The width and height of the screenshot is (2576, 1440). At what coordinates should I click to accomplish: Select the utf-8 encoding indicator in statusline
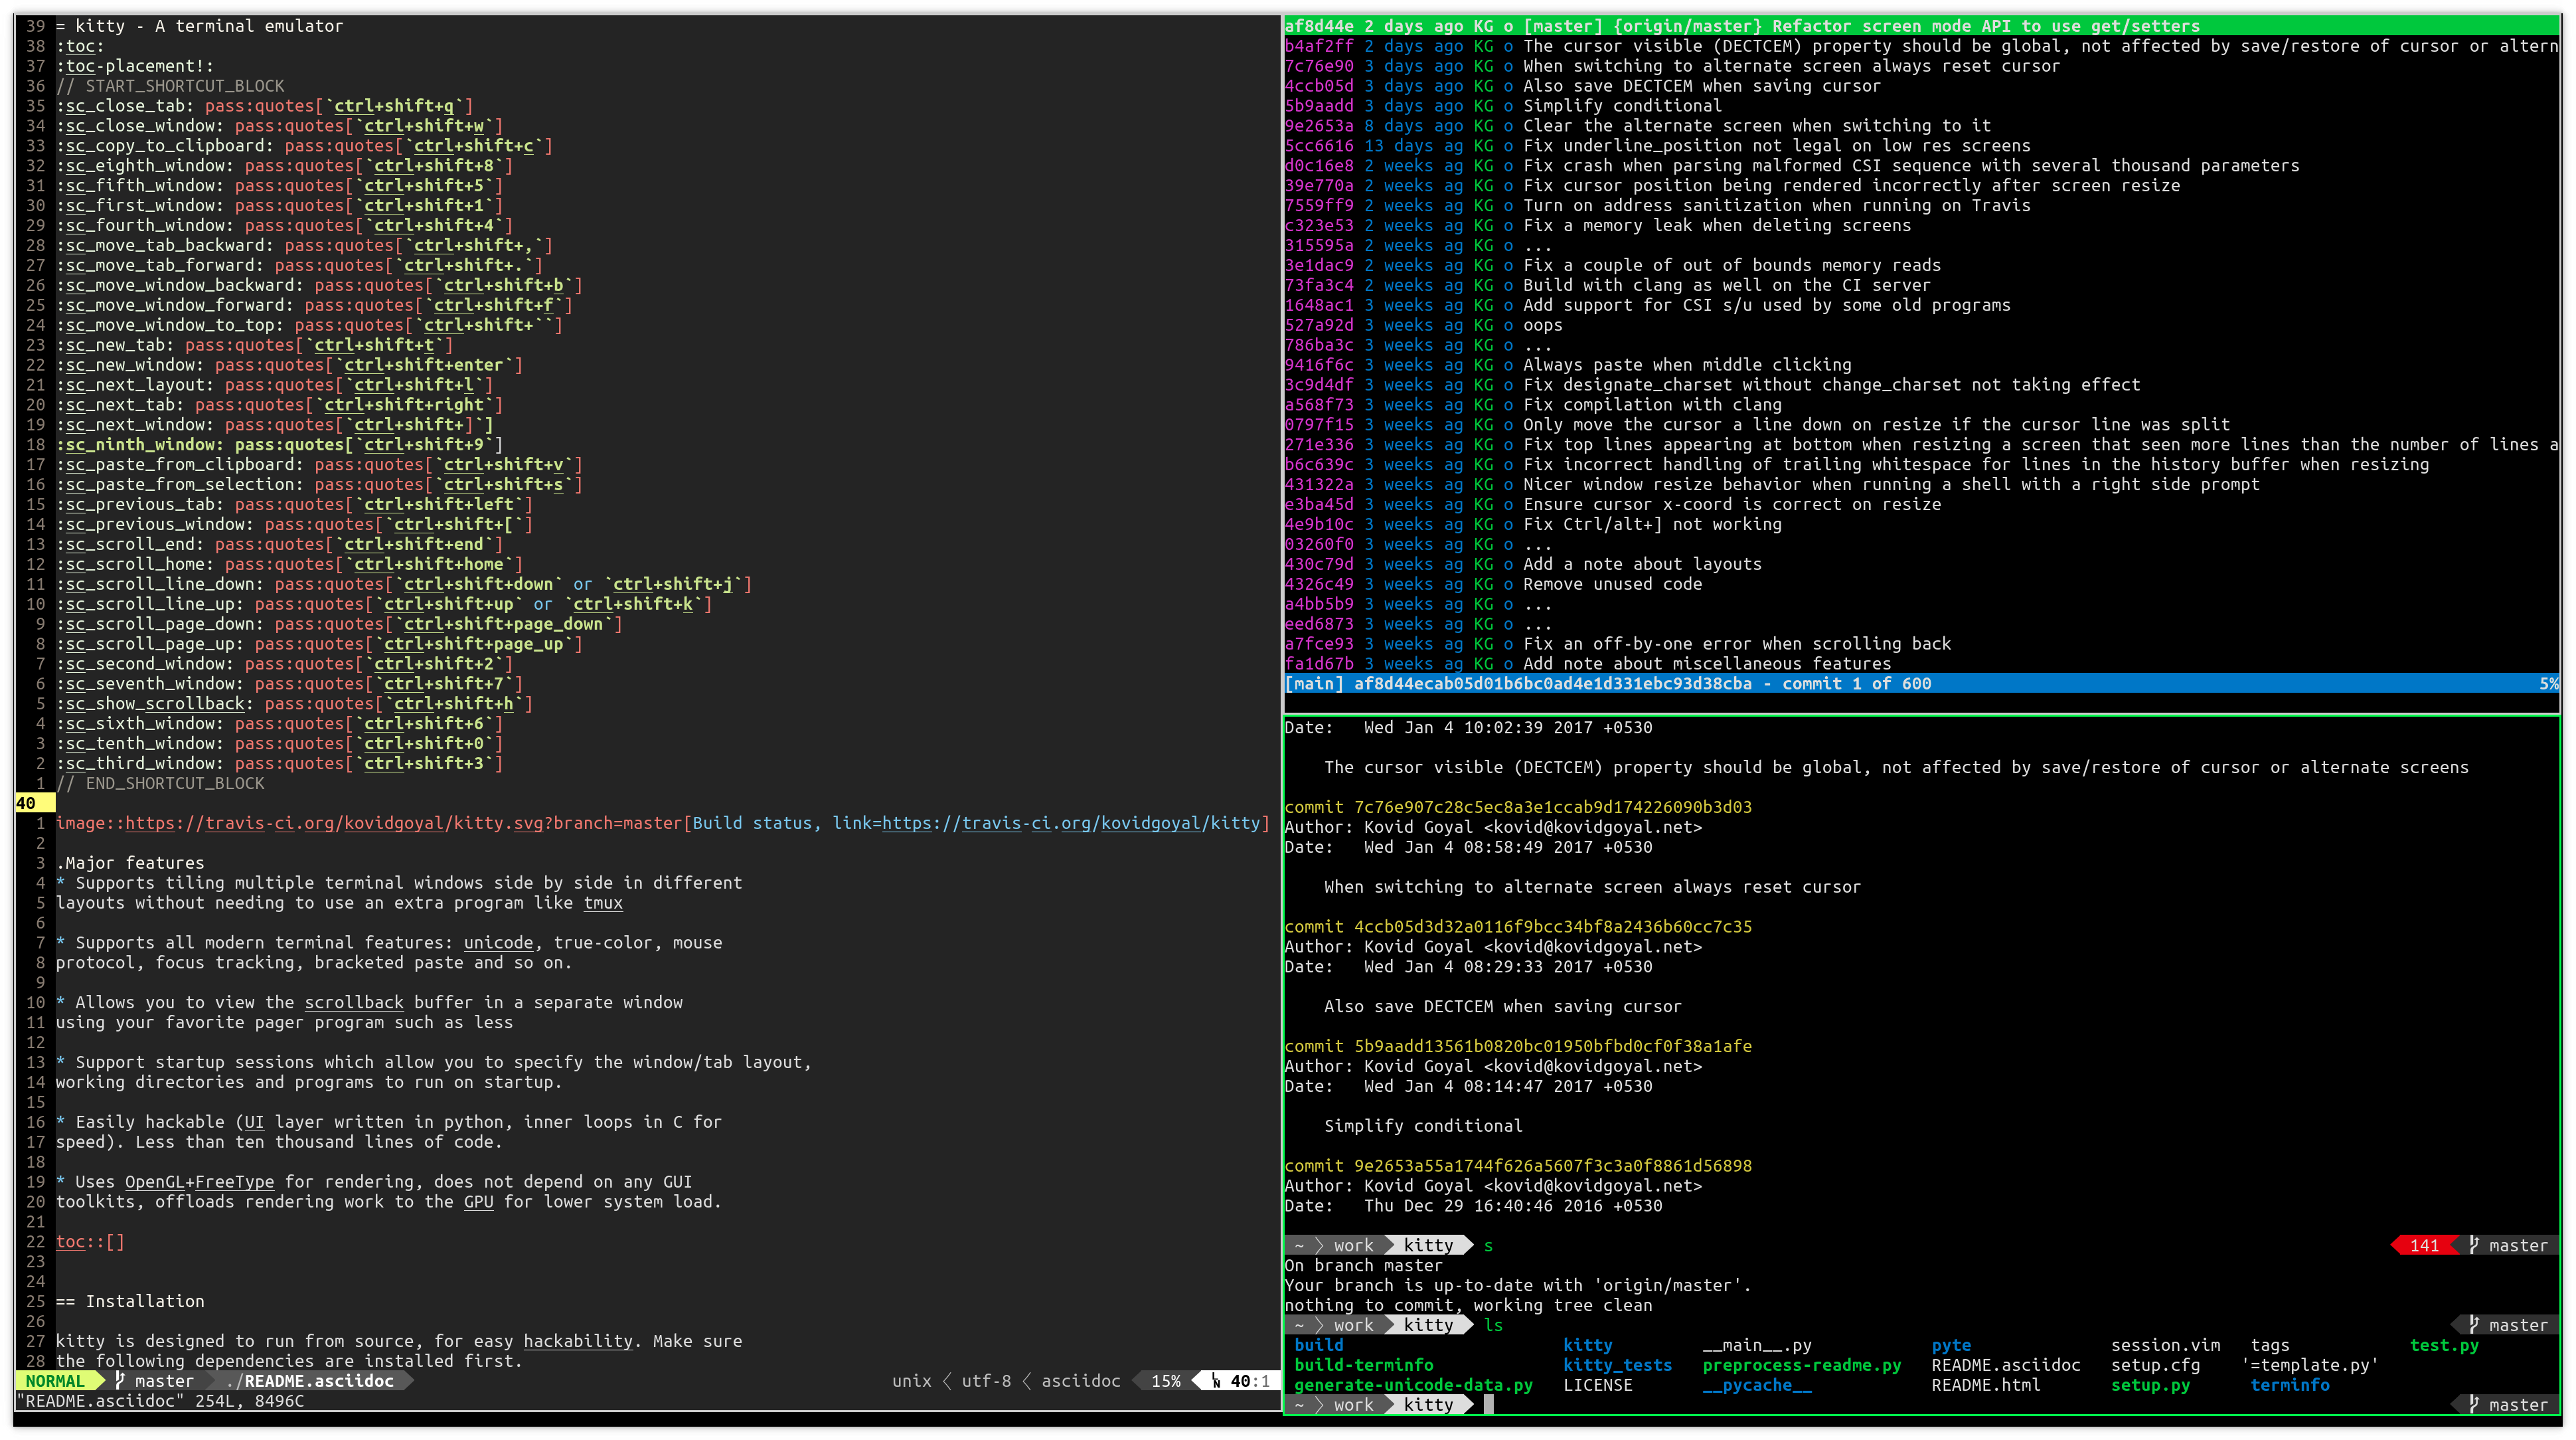click(985, 1381)
